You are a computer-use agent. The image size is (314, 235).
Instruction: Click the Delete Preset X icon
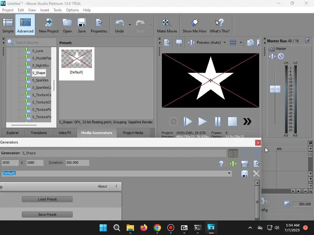(x=256, y=173)
